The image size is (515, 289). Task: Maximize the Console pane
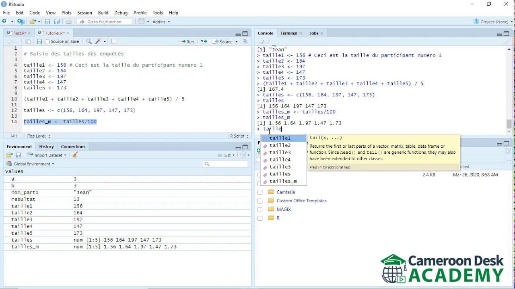507,34
